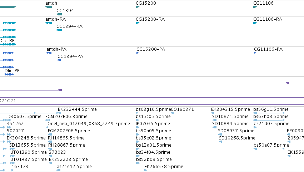Click the bs03g10.5prime EST arrow
The image size is (304, 172).
(x=137, y=113)
